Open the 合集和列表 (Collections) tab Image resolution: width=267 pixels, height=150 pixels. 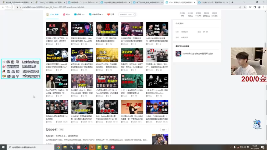click(x=96, y=14)
